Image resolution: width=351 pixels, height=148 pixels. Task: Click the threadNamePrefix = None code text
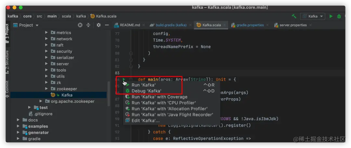(x=182, y=47)
